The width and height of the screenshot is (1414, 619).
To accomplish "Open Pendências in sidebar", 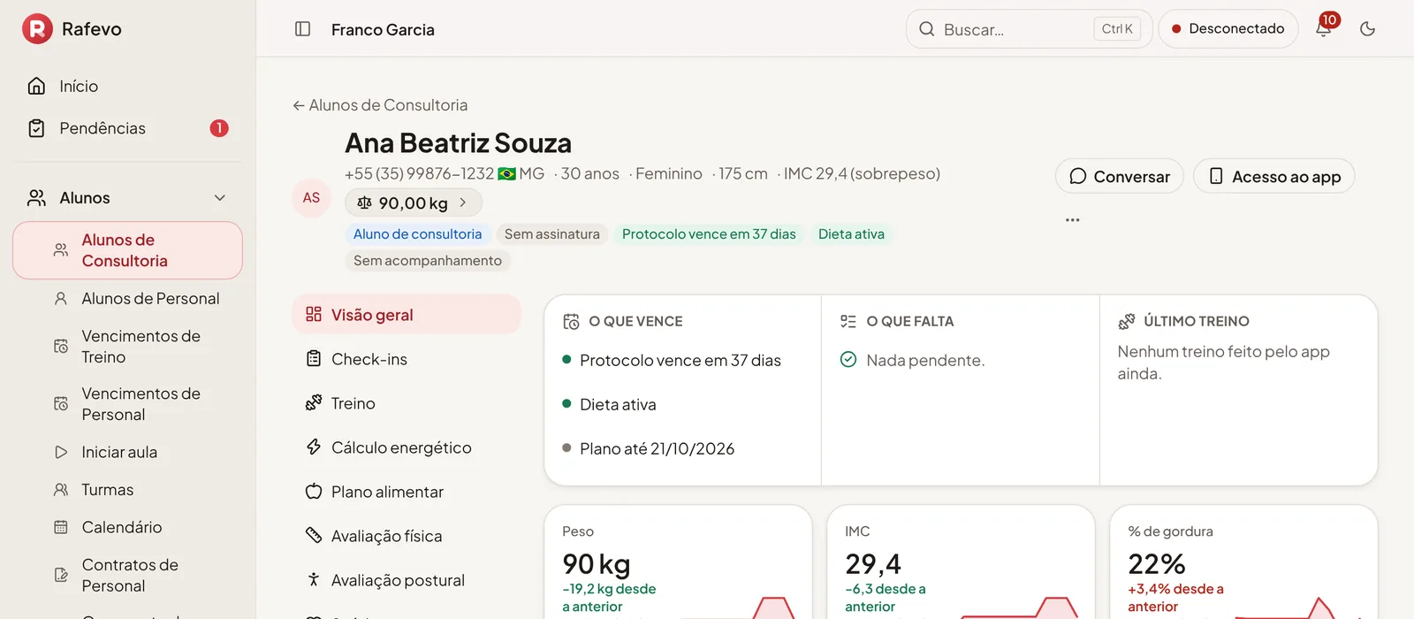I will tap(127, 128).
